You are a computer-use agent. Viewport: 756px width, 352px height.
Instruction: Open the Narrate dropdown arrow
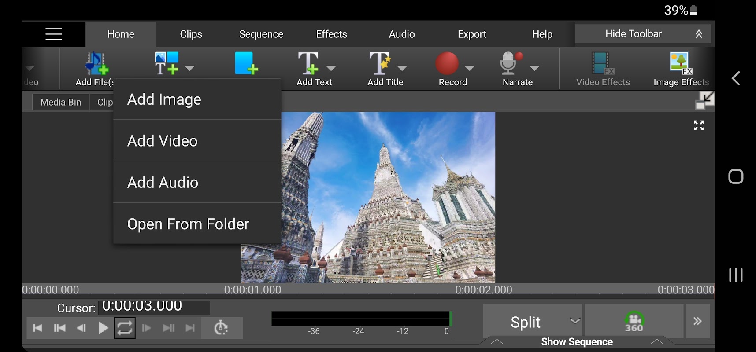pyautogui.click(x=534, y=68)
